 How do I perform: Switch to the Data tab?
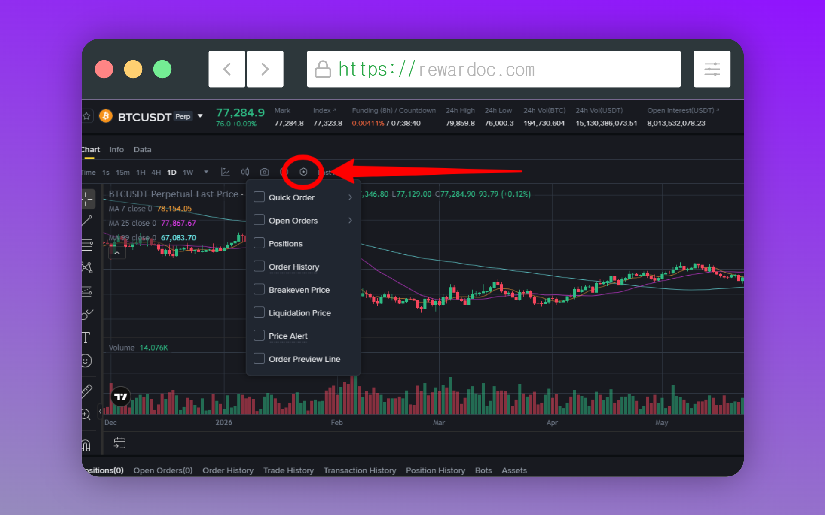[142, 150]
